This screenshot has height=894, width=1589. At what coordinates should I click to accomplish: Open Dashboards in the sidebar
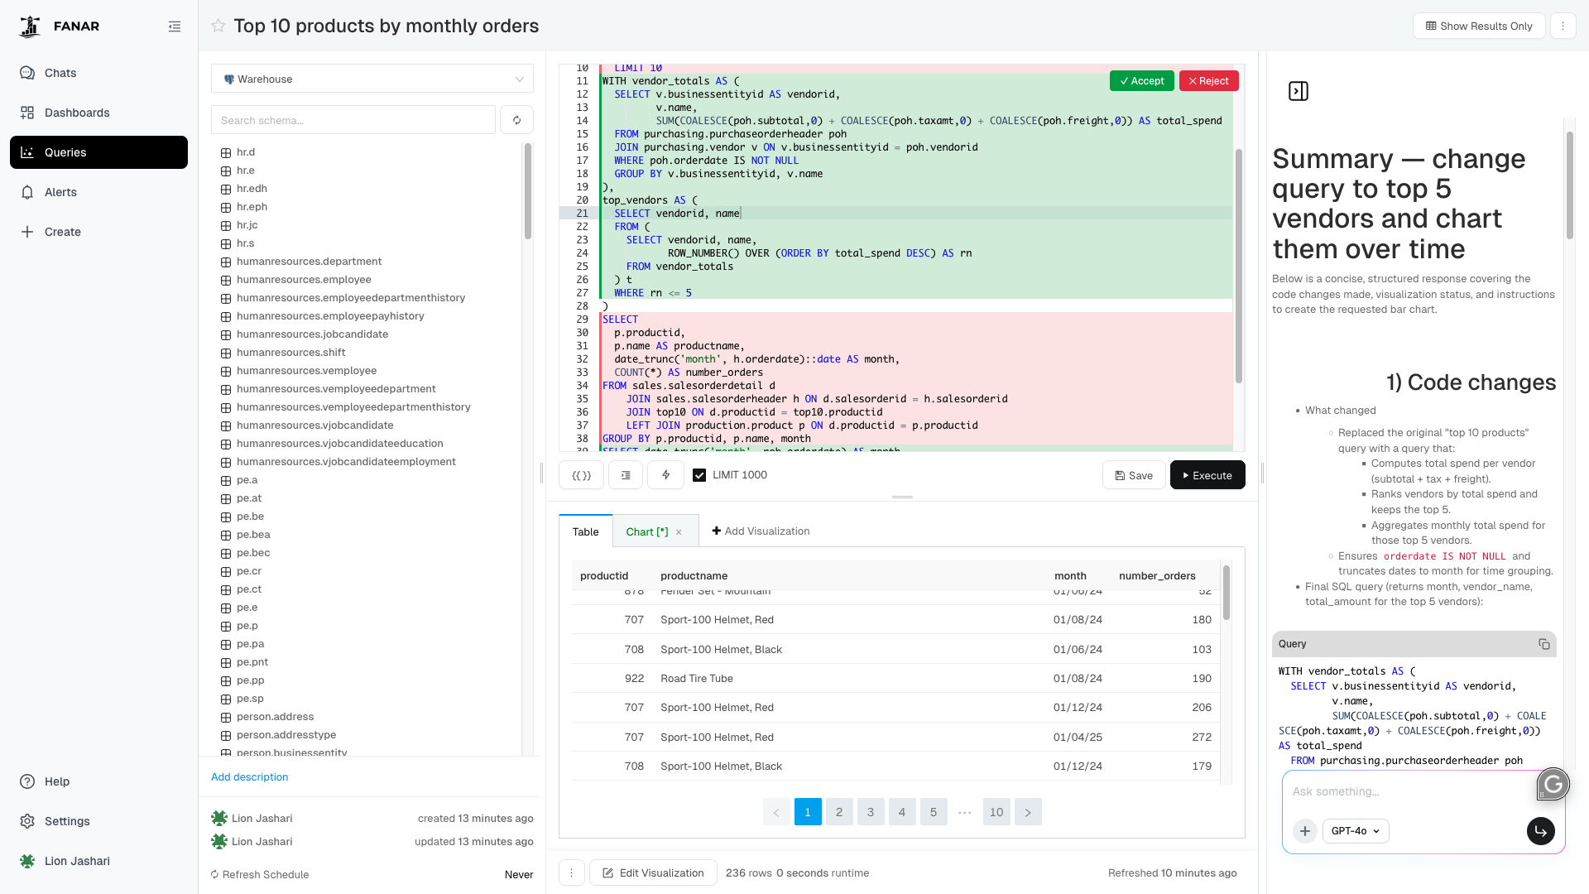[77, 113]
